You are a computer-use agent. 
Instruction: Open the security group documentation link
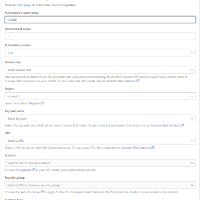tap(30, 192)
